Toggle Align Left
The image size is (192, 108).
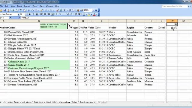[x=41, y=14]
